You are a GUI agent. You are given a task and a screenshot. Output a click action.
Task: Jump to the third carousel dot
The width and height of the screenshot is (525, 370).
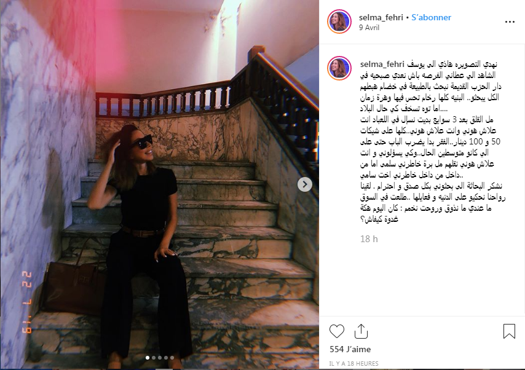160,358
